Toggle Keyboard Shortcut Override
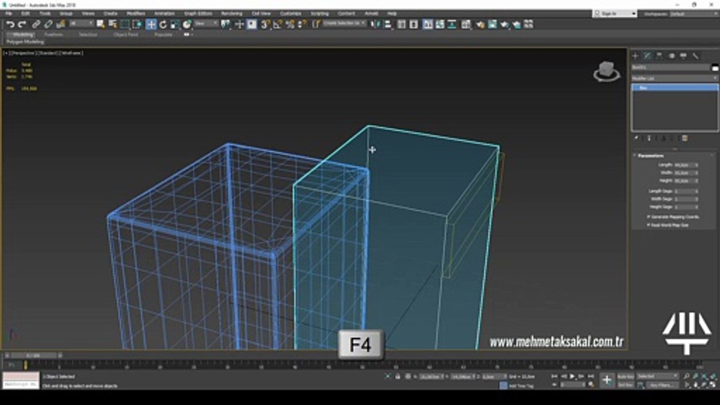720x405 pixels. pyautogui.click(x=251, y=24)
